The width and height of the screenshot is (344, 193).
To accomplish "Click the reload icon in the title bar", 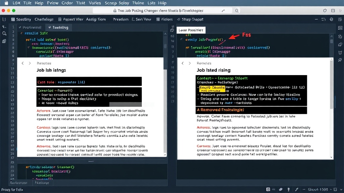I will [x=325, y=10].
